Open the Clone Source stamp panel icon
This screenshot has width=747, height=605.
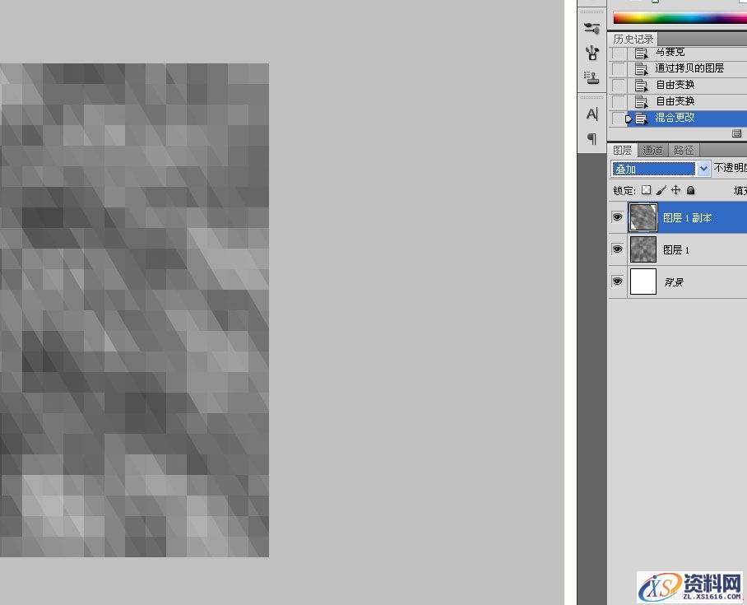tap(592, 77)
